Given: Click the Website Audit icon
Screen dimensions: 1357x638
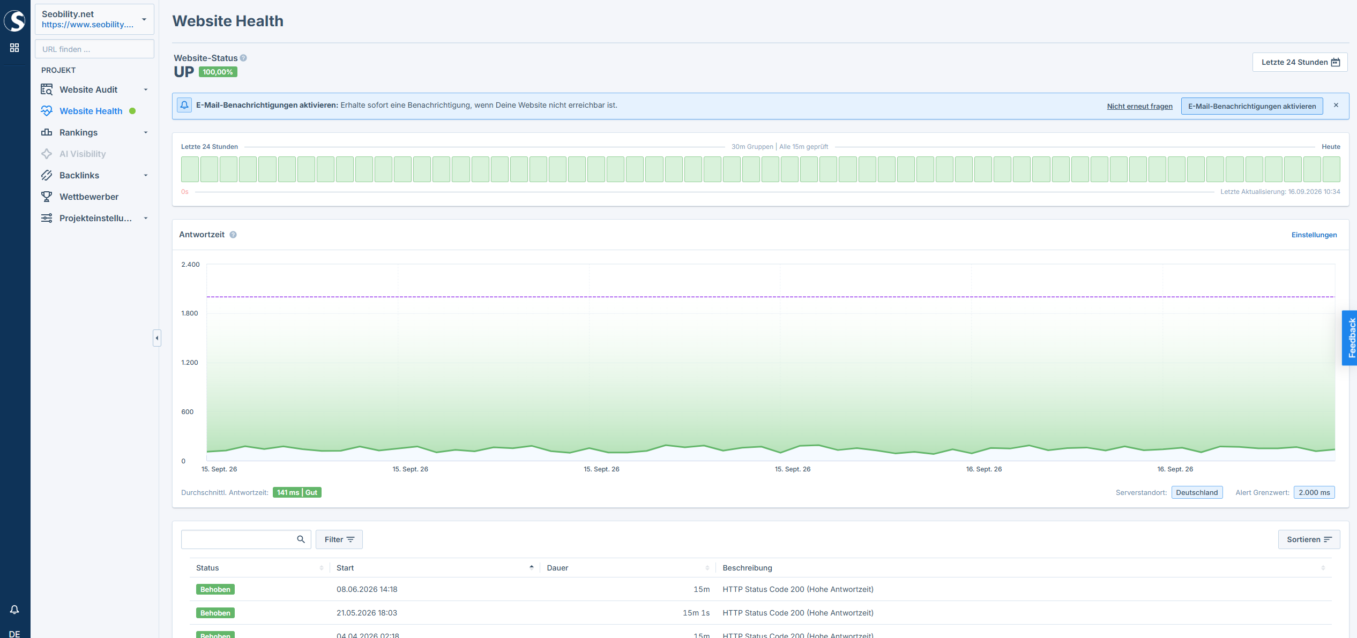Looking at the screenshot, I should click(47, 89).
